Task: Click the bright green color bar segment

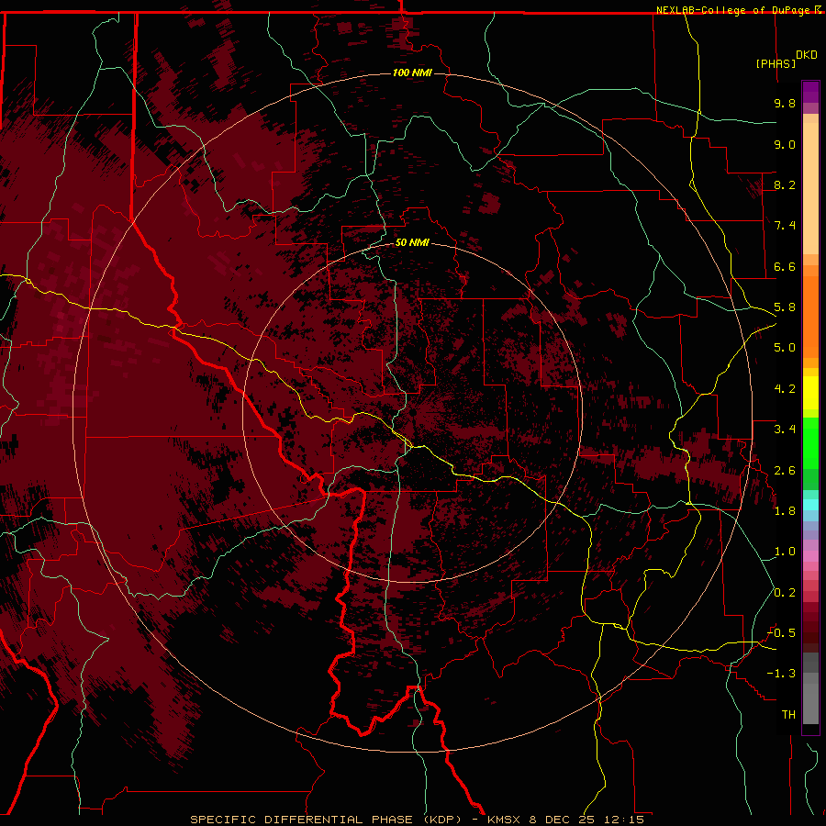Action: pos(810,443)
